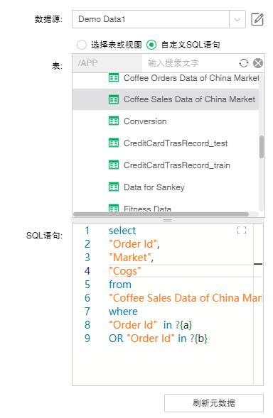The height and width of the screenshot is (418, 273).
Task: Select Coffee Sales Data of China Market
Action: click(x=166, y=99)
